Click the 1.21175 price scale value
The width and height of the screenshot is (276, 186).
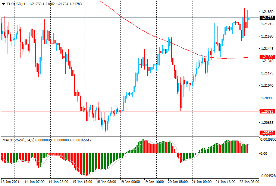pyautogui.click(x=267, y=73)
